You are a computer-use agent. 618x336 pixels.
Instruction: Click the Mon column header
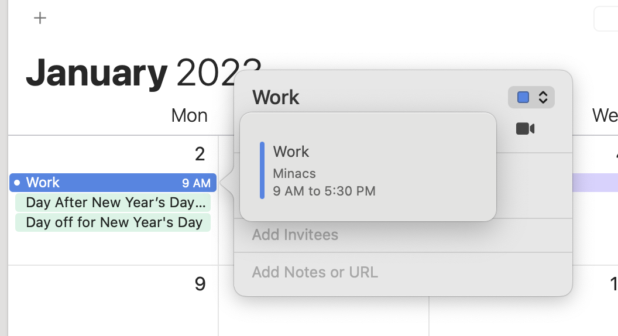189,115
